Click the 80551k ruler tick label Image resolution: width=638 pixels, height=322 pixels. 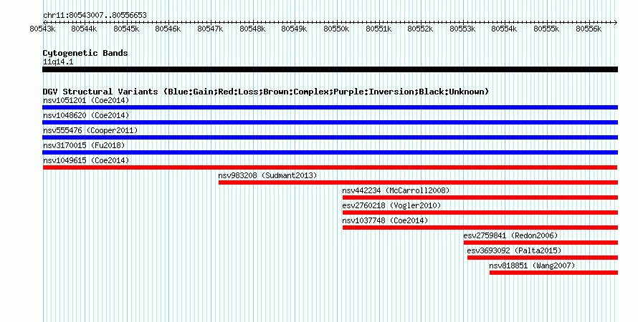point(378,29)
